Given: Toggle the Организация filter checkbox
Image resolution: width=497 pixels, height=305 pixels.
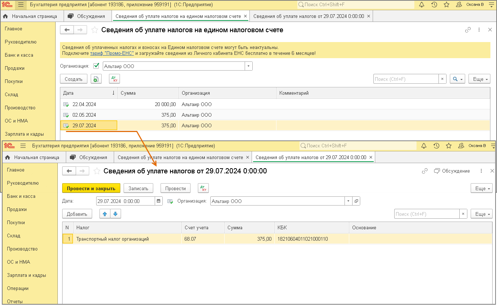Looking at the screenshot, I should tap(96, 66).
